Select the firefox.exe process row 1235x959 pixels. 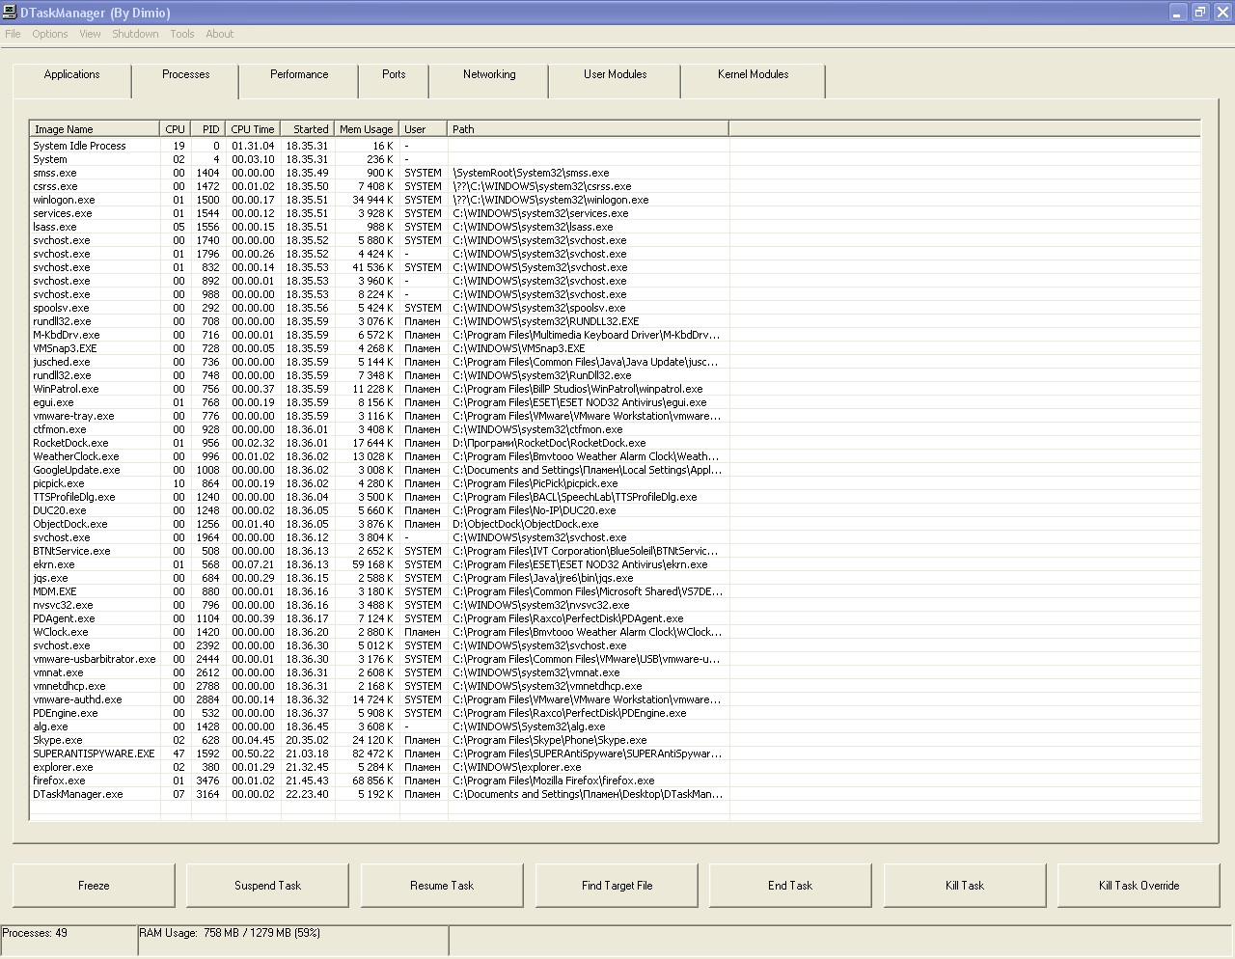pyautogui.click(x=60, y=781)
